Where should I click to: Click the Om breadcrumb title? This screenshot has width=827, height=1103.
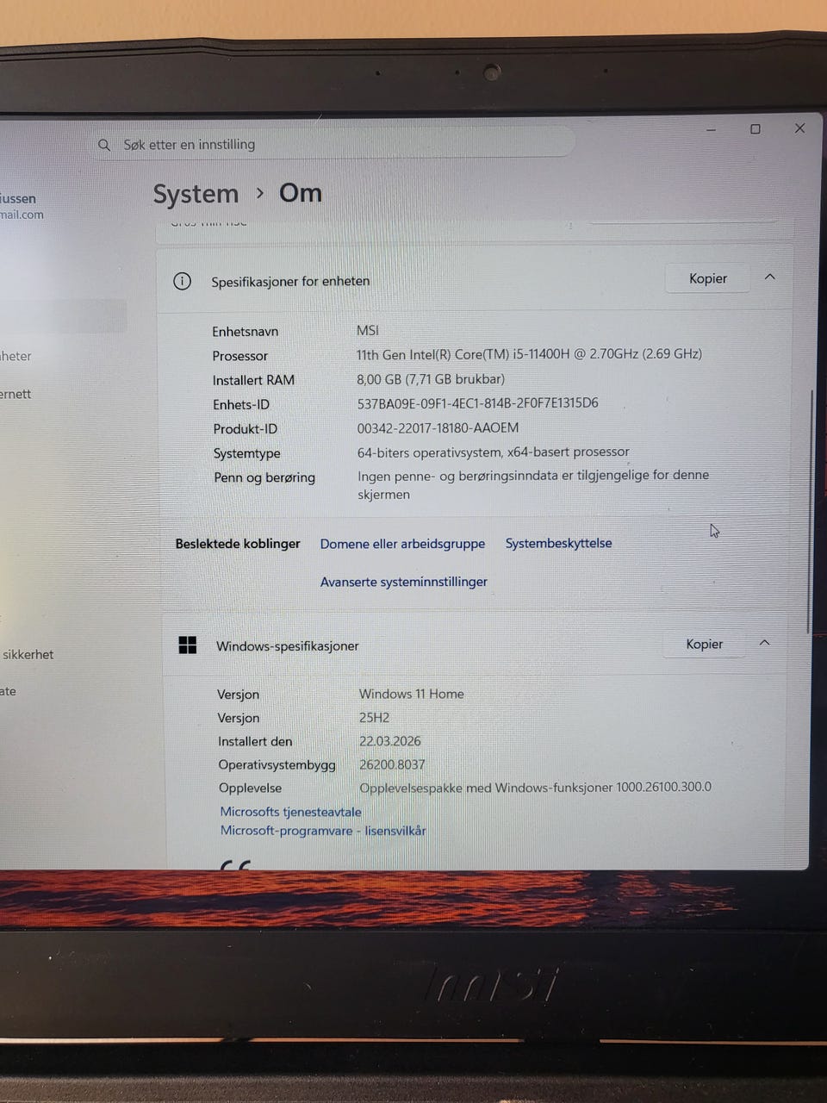300,193
